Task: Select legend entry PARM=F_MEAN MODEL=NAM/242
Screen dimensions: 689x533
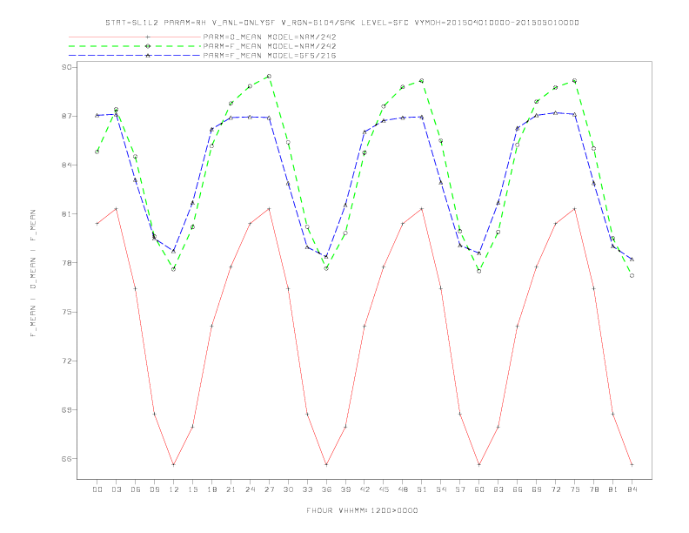Action: [x=270, y=46]
